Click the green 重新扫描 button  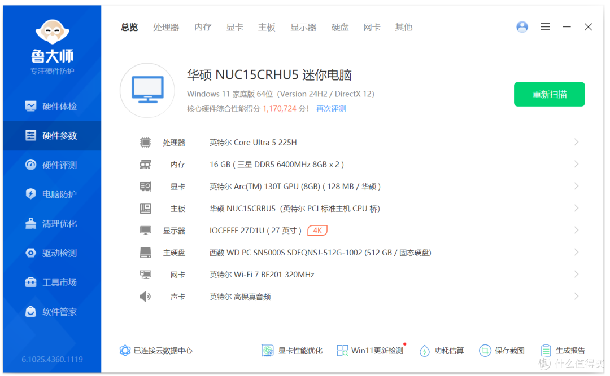pyautogui.click(x=550, y=94)
